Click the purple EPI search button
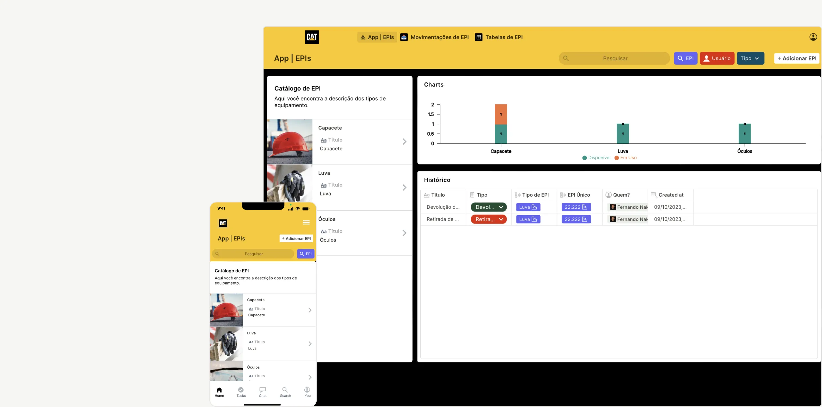The width and height of the screenshot is (822, 407). (x=686, y=58)
